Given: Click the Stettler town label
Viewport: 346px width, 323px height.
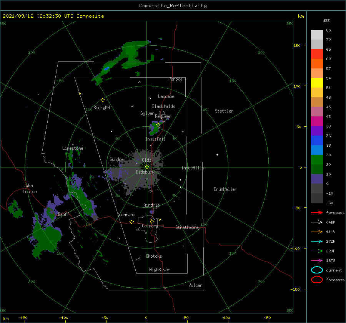Looking at the screenshot, I should (224, 111).
